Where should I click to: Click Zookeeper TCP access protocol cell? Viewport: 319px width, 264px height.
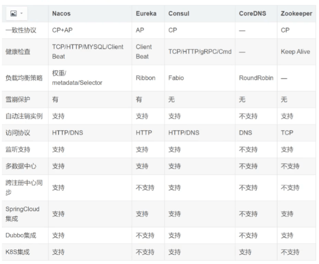[287, 132]
